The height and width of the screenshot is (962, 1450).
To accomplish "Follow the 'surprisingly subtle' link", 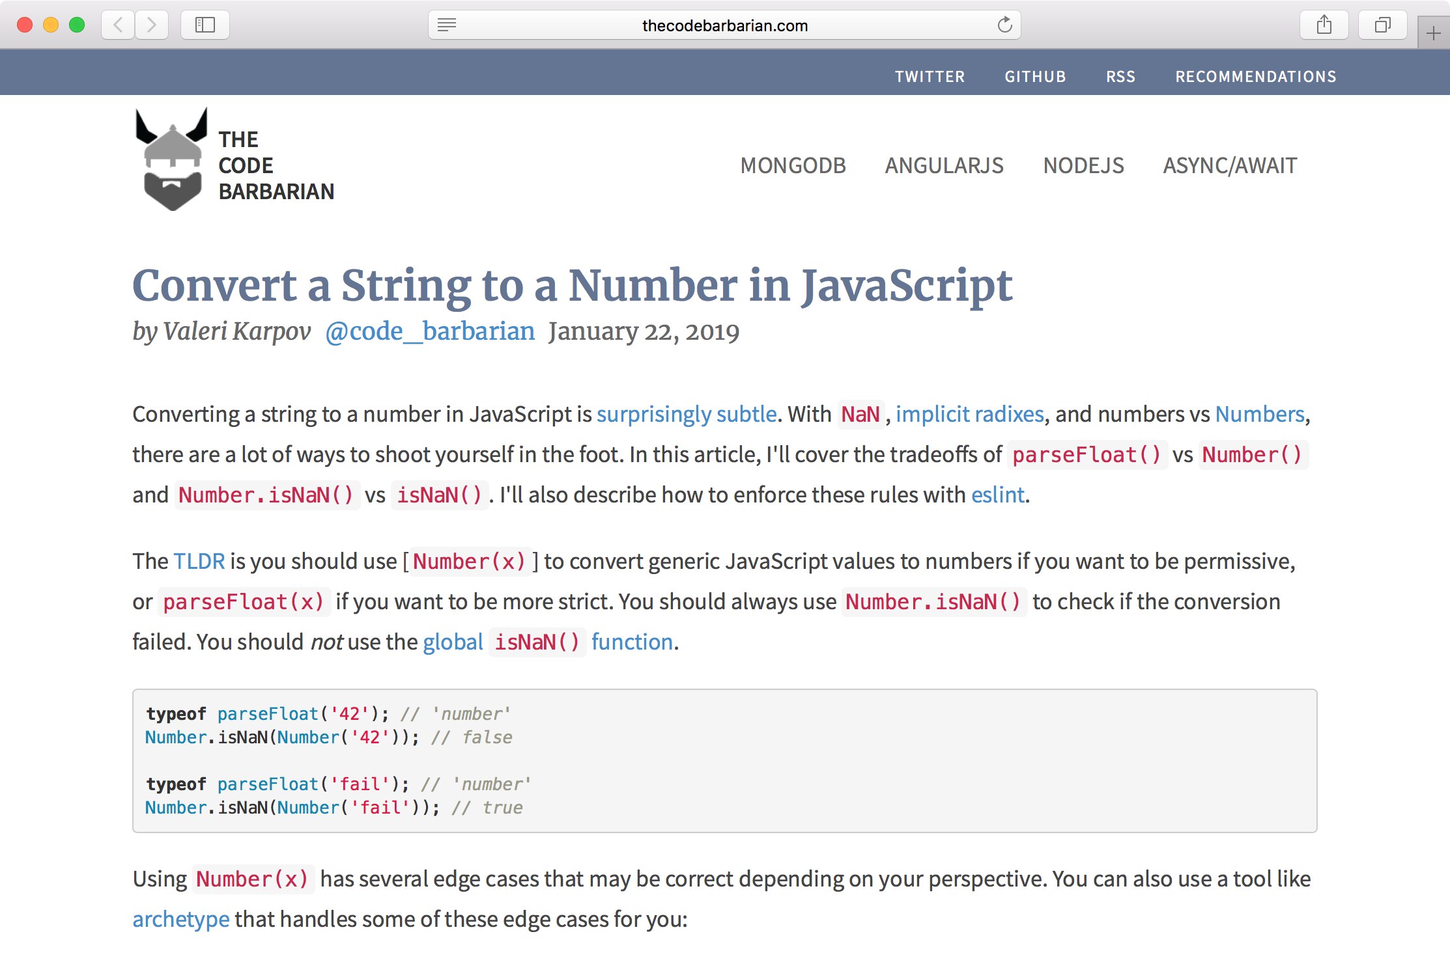I will [x=687, y=414].
